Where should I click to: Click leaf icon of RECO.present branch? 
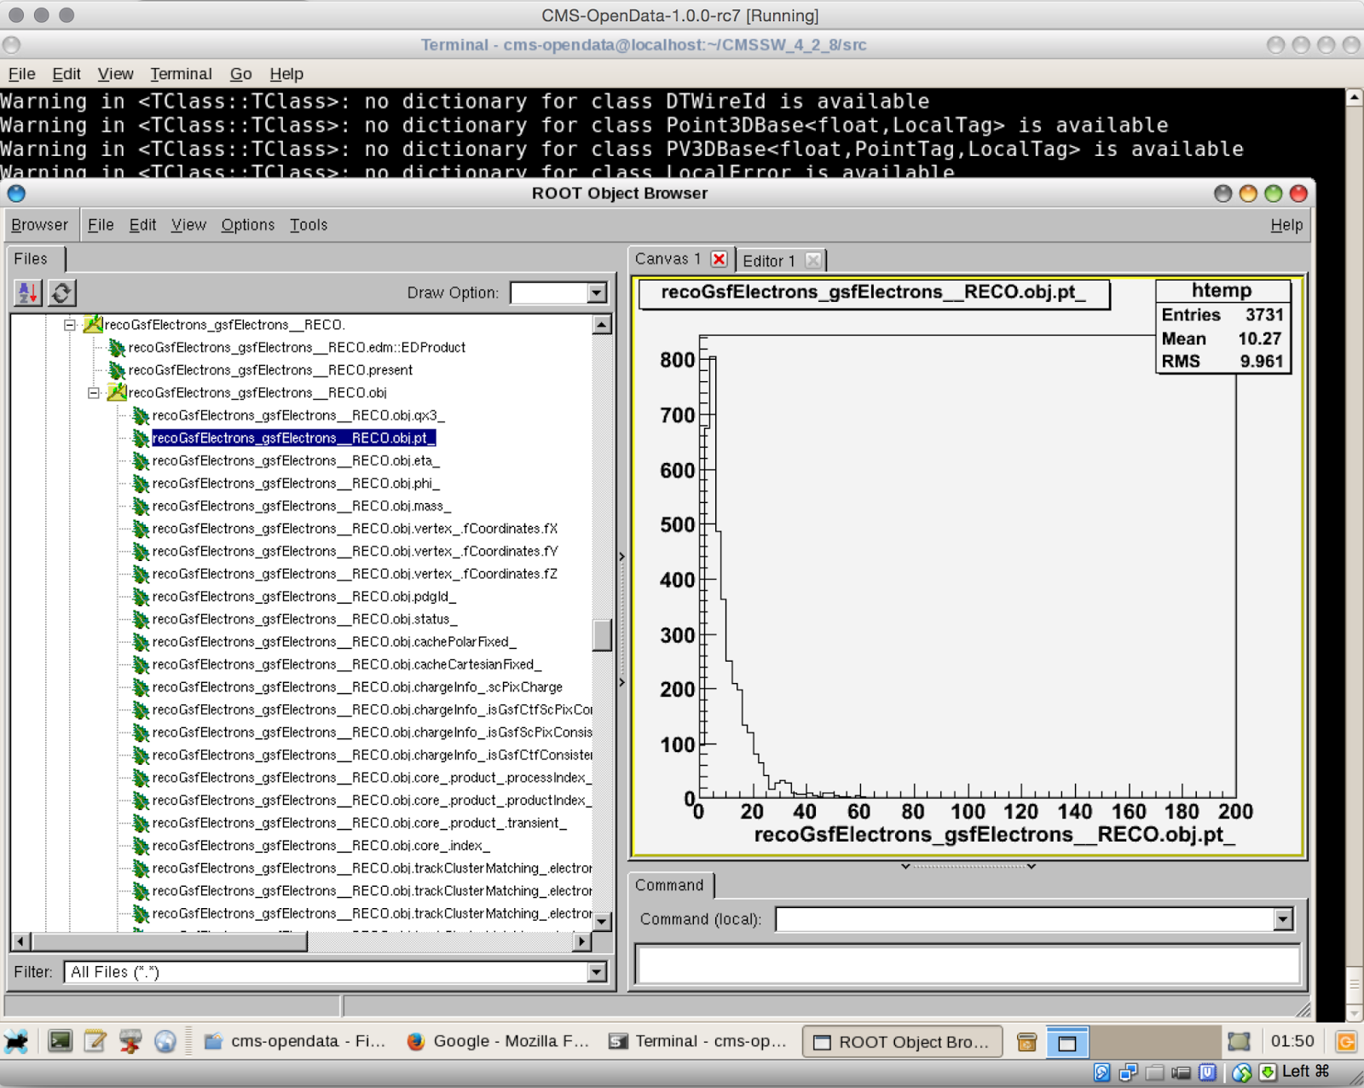pyautogui.click(x=117, y=370)
